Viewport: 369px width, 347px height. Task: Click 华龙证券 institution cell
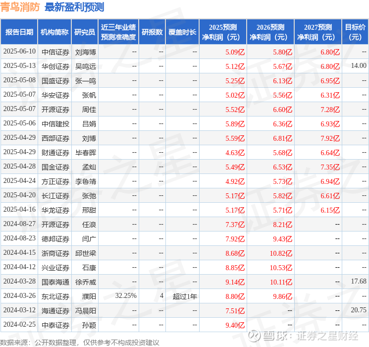point(55,210)
